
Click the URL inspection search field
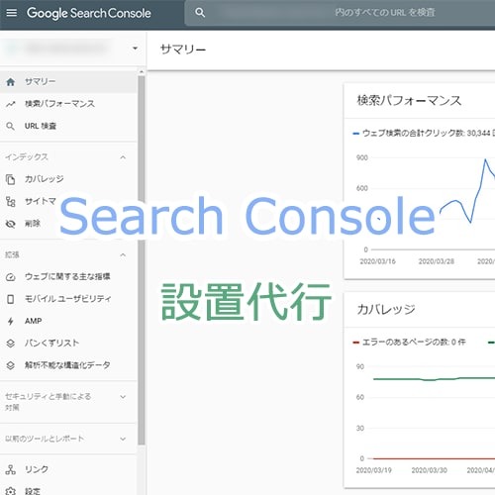point(340,13)
